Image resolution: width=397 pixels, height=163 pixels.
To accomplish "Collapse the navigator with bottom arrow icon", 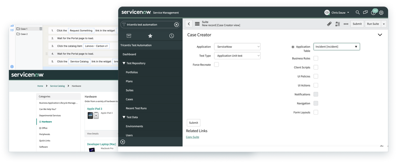I will (x=123, y=142).
